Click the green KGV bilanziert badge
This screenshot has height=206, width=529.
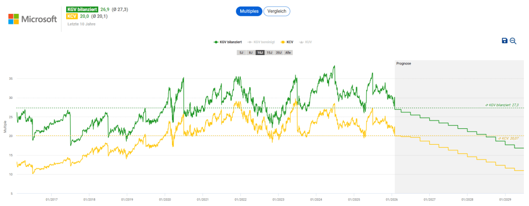82,9
